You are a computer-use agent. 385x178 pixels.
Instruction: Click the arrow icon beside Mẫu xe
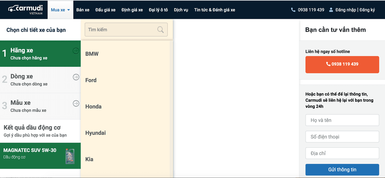[76, 103]
